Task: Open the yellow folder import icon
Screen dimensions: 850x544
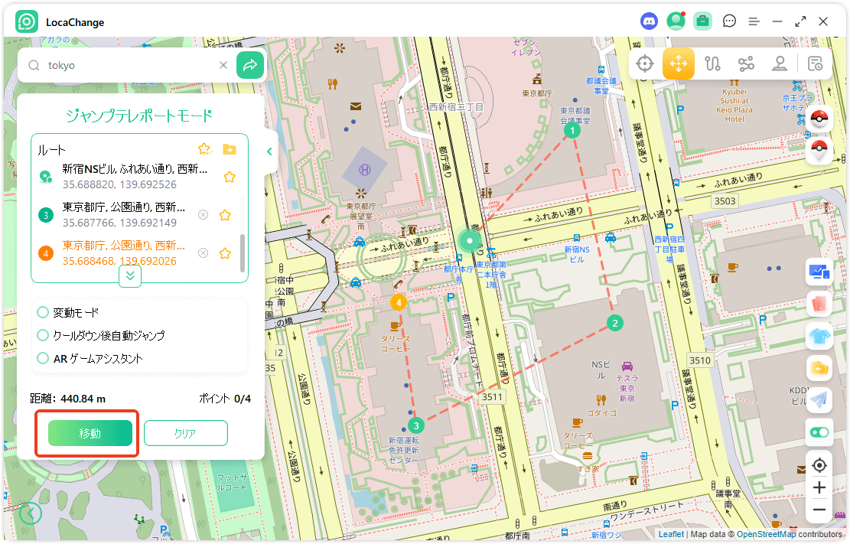Action: [x=819, y=369]
